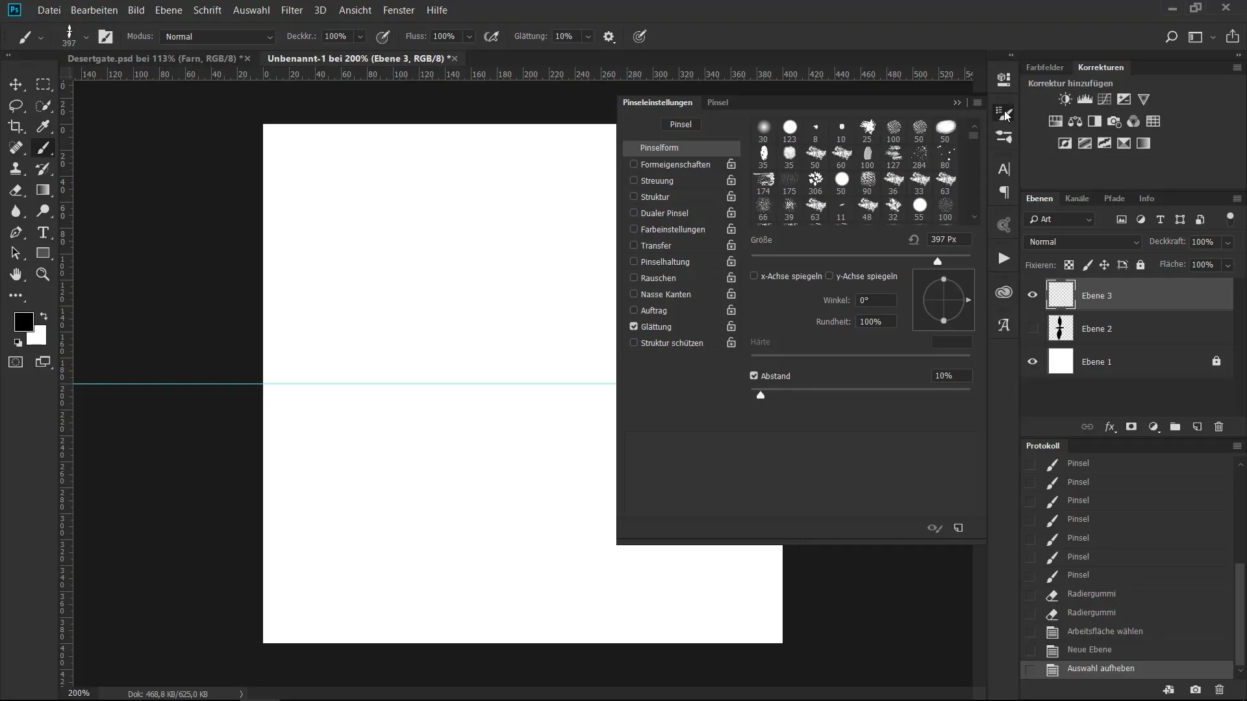This screenshot has width=1247, height=701.
Task: Enable the Streuung checkbox
Action: 633,180
